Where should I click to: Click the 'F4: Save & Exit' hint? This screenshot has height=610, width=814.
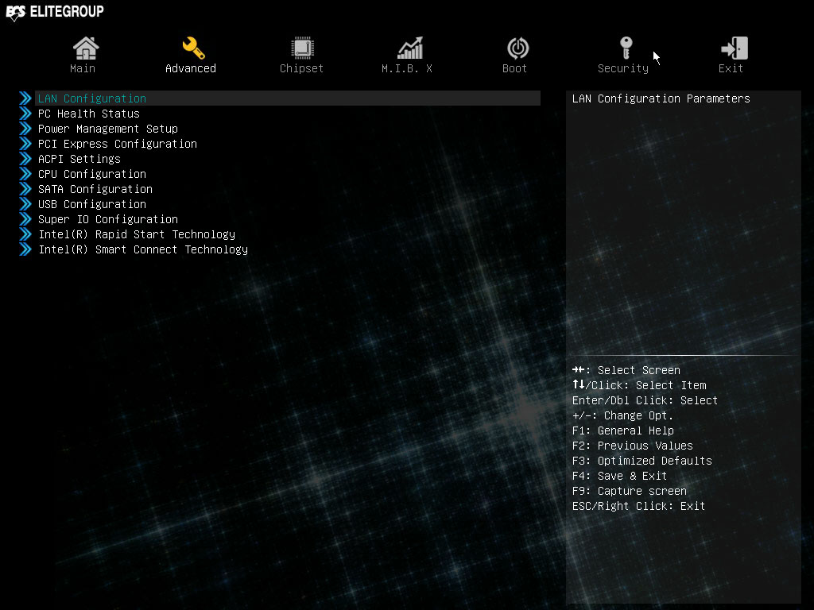(x=619, y=476)
